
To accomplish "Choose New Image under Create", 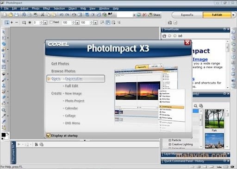I will [73, 93].
